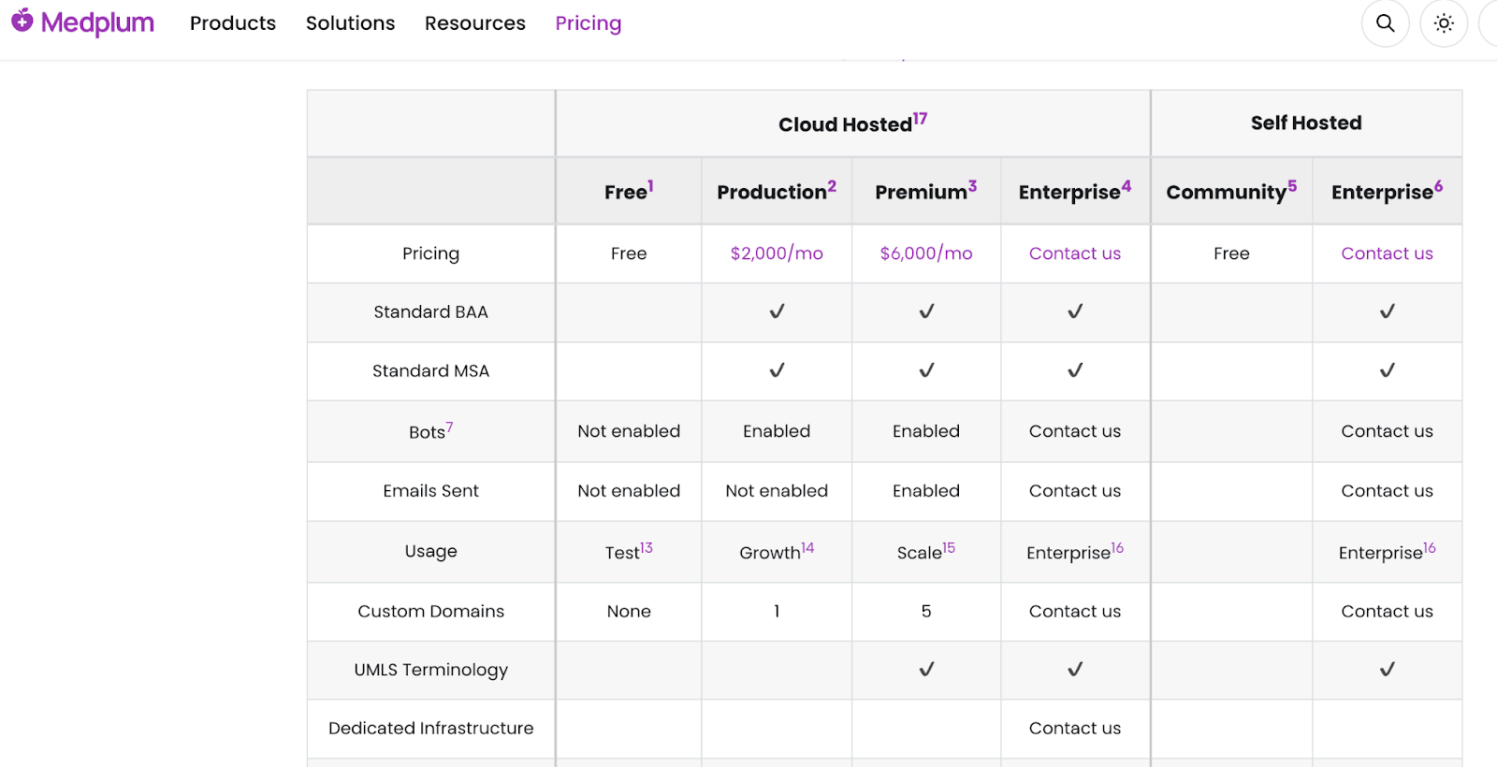Screen dimensions: 1497x767
Task: Toggle the light/dark theme sun icon
Action: [1444, 23]
